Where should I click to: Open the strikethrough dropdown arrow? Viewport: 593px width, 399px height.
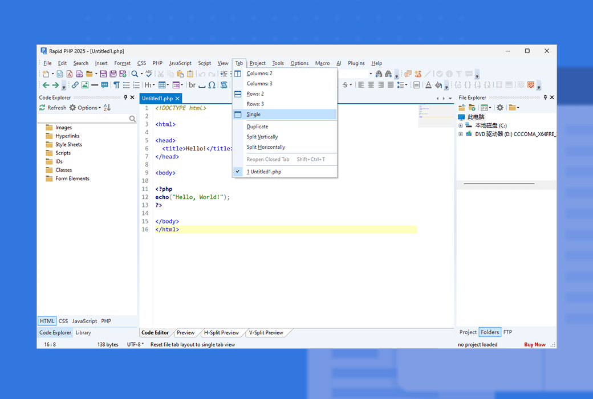[x=351, y=85]
